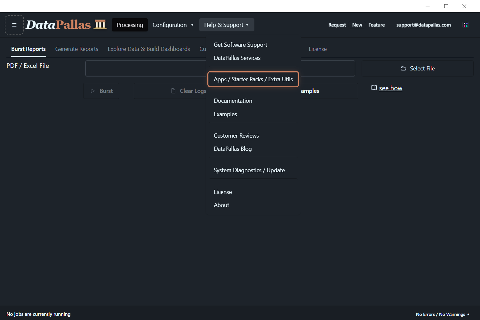Click the Select File button
The height and width of the screenshot is (320, 480).
click(418, 68)
